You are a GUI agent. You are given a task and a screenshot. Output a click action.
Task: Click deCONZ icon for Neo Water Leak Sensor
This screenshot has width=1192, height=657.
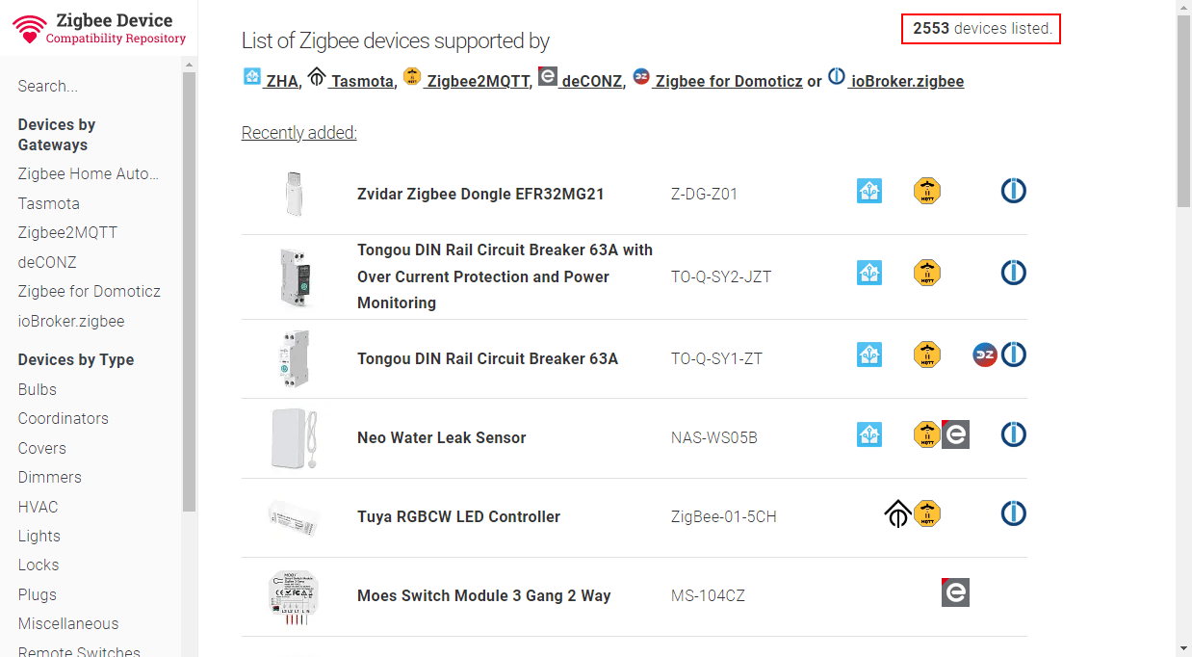[x=955, y=434]
